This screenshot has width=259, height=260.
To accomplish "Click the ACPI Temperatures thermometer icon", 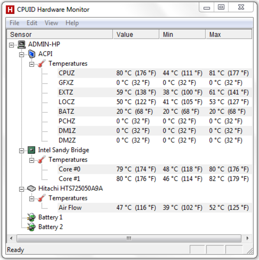I will (42, 64).
